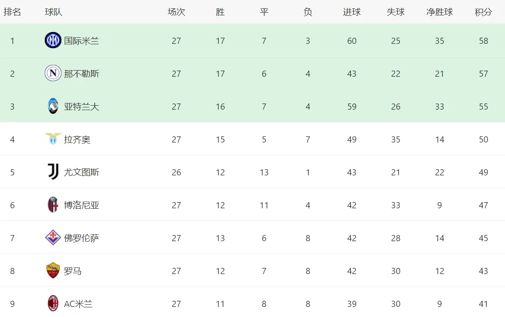The width and height of the screenshot is (505, 317).
Task: Click the Juventus J logo
Action: click(53, 172)
